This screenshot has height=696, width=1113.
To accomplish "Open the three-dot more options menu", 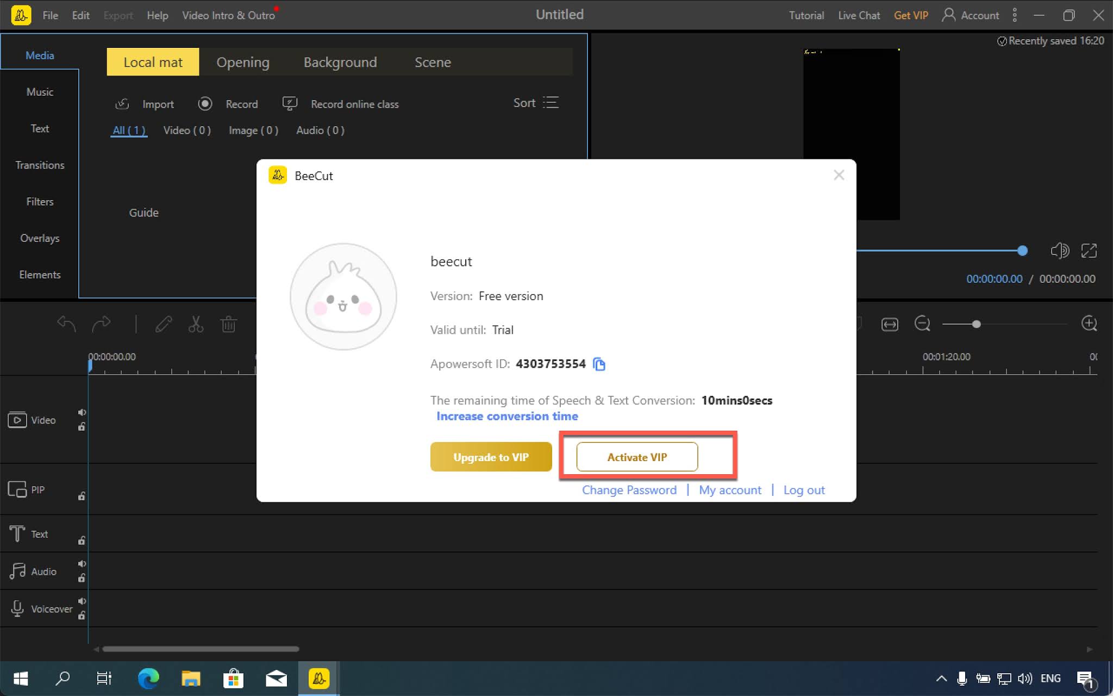I will [x=1014, y=15].
